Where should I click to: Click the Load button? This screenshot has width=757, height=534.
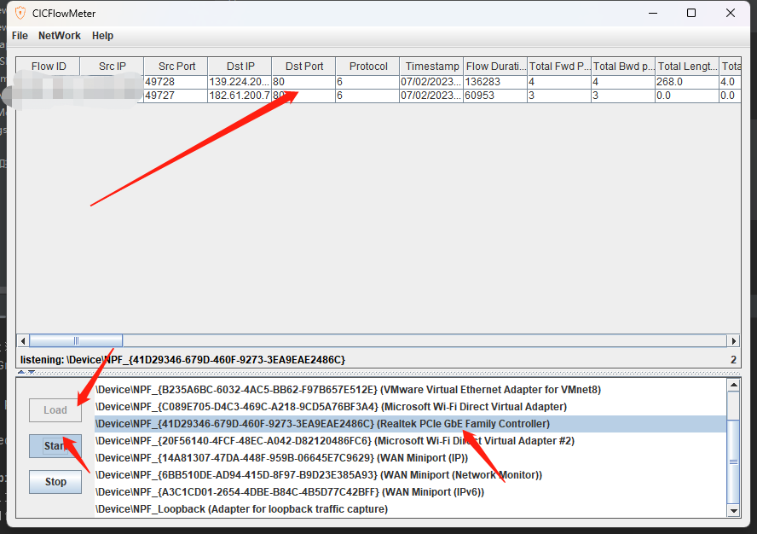(55, 409)
